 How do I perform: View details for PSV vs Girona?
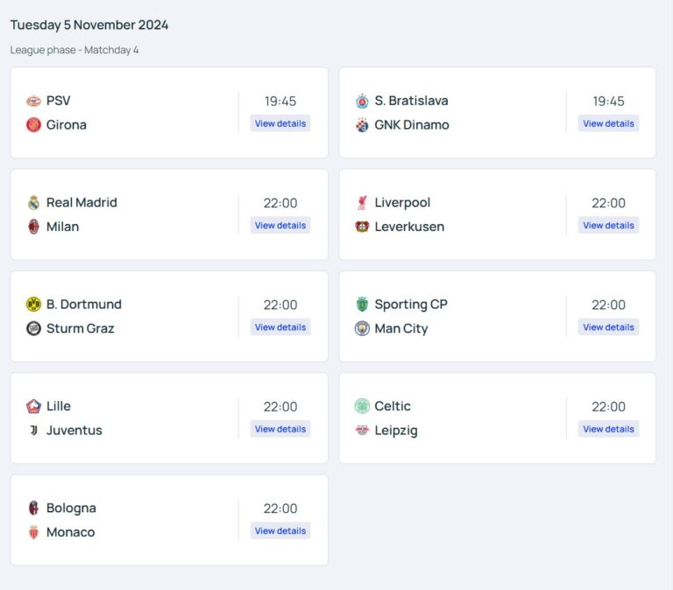pyautogui.click(x=280, y=123)
